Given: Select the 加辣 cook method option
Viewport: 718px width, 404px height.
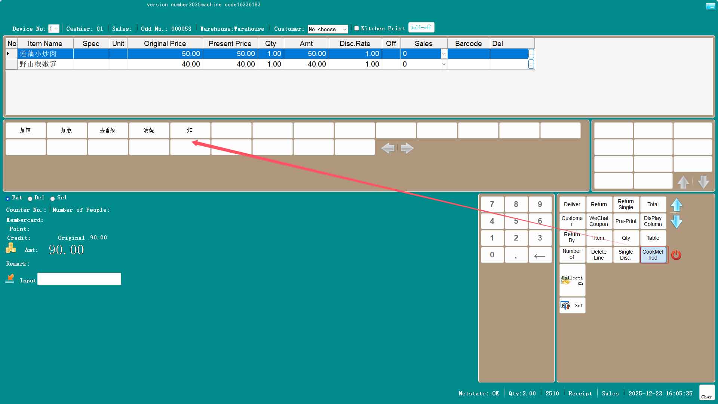Looking at the screenshot, I should (x=25, y=130).
